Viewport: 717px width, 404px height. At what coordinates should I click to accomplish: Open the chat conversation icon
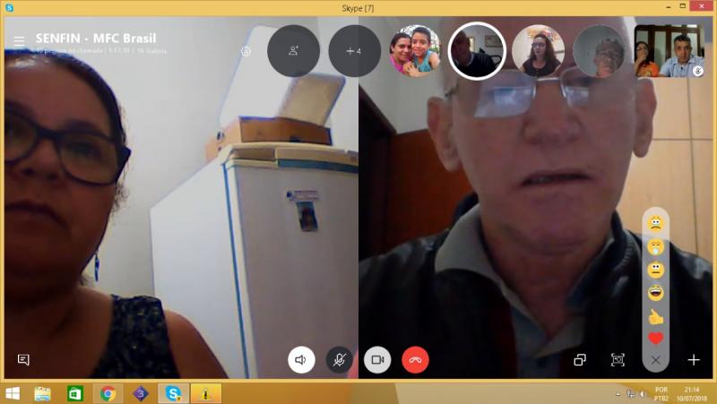(x=23, y=360)
